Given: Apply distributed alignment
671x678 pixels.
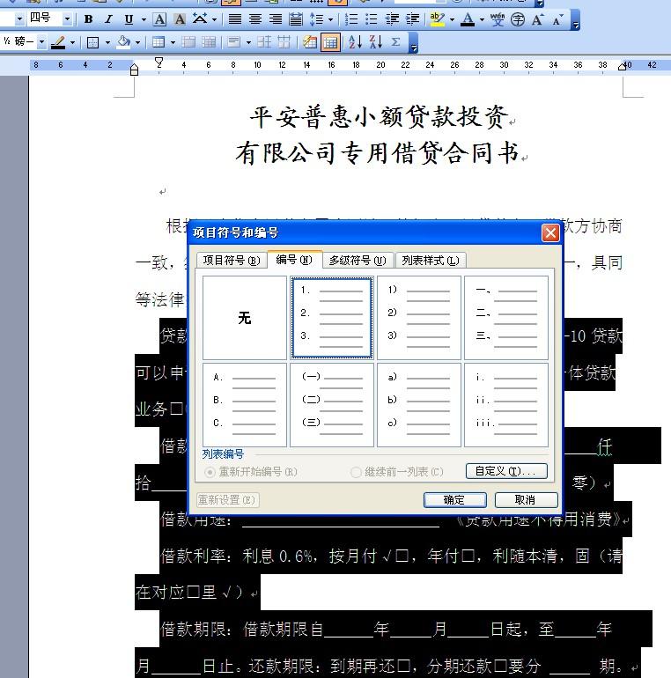Looking at the screenshot, I should tap(296, 19).
